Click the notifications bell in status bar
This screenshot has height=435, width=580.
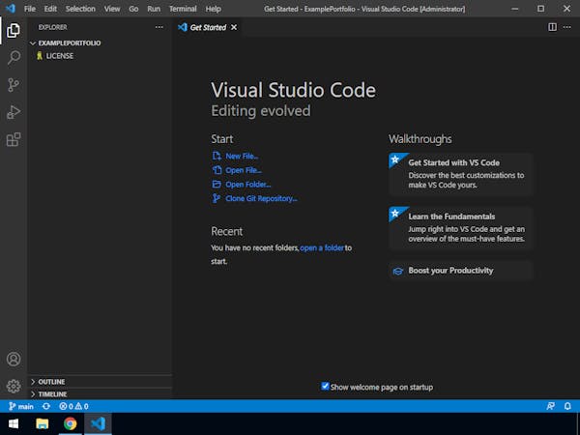tap(567, 406)
